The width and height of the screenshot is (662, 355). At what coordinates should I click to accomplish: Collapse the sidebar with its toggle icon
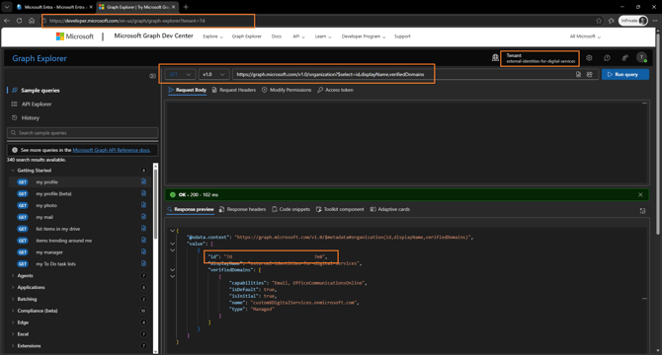pyautogui.click(x=152, y=76)
